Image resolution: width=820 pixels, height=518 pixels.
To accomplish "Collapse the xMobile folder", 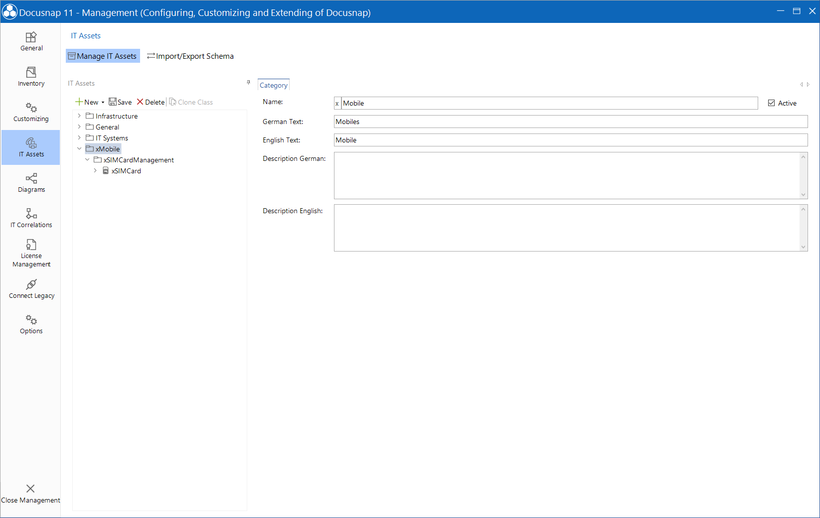I will click(x=79, y=148).
